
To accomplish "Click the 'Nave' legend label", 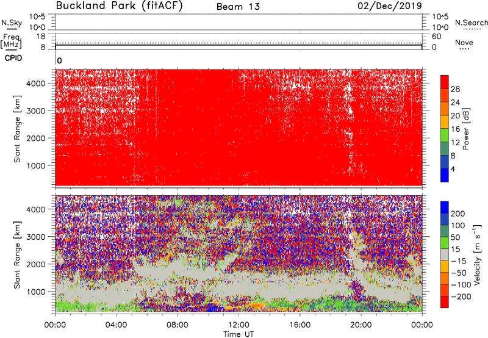I will pos(464,42).
